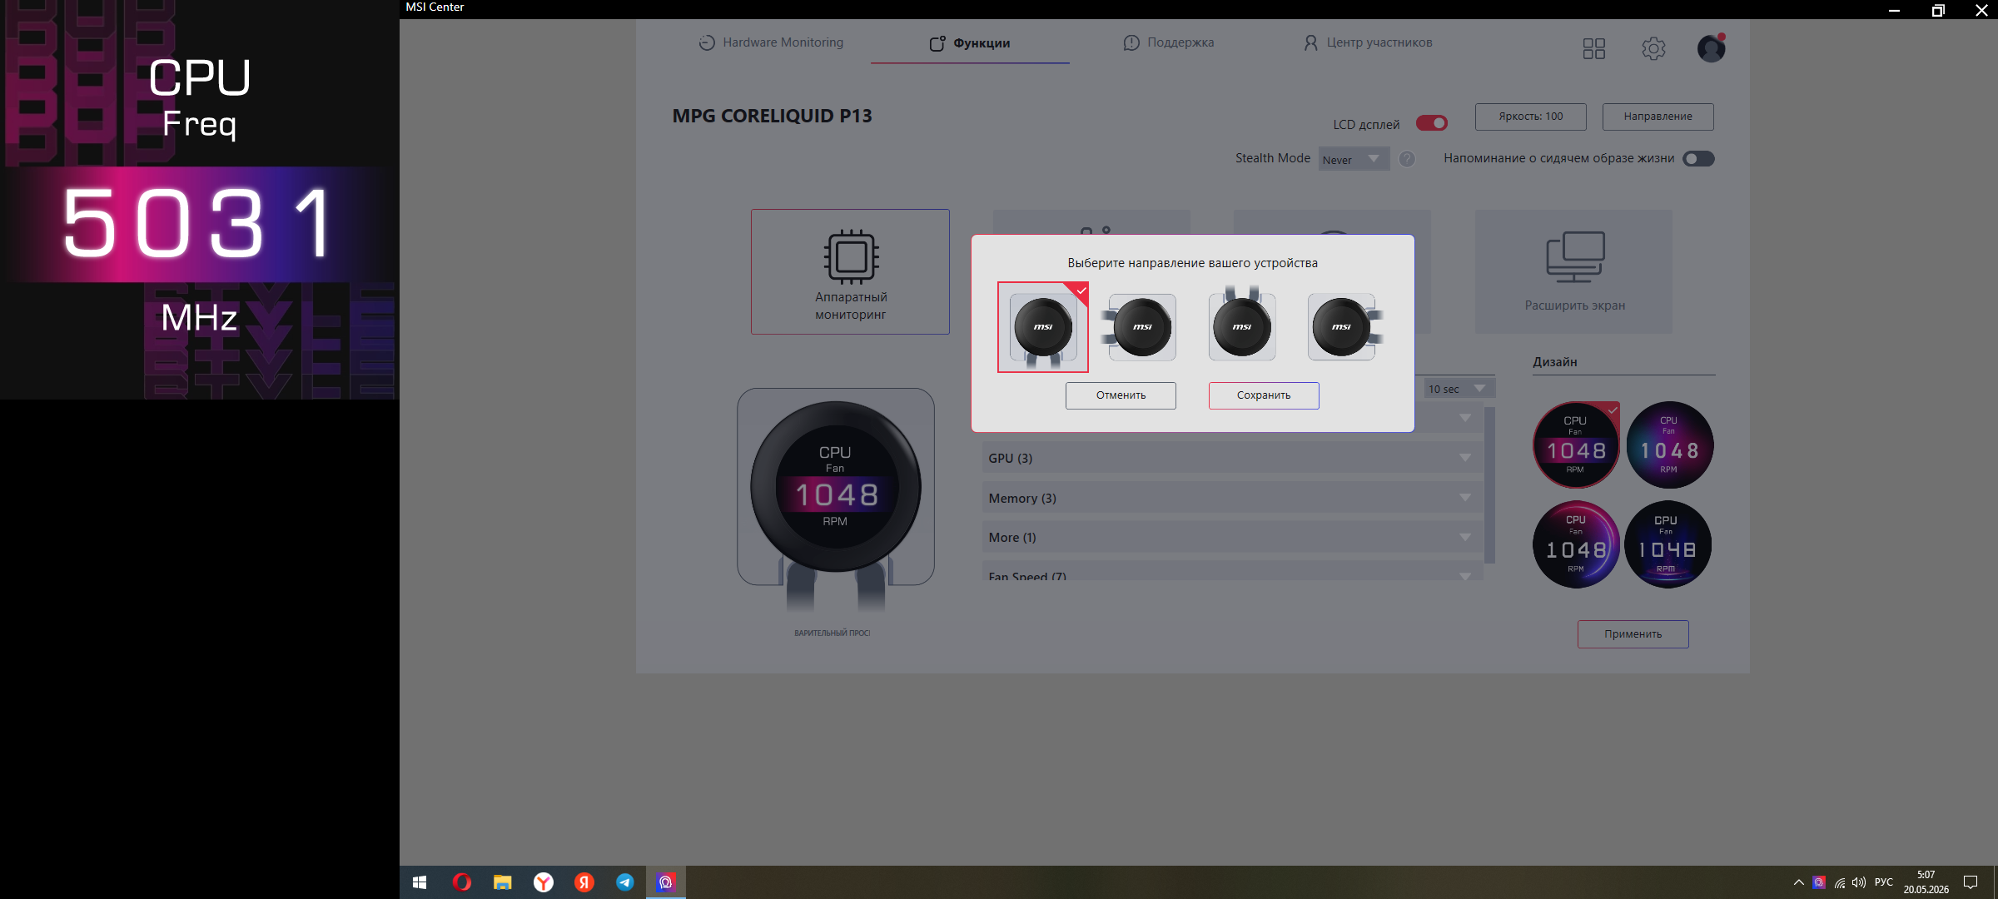Toggle the LCD дсплей switch

pyautogui.click(x=1432, y=123)
